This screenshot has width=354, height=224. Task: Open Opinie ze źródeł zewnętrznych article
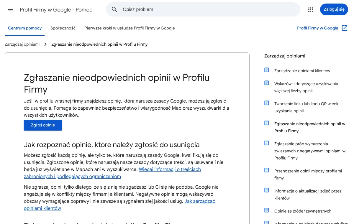coord(303,211)
